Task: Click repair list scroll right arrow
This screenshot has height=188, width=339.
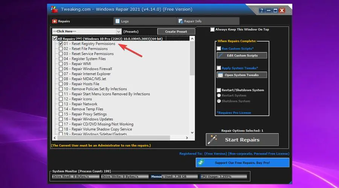Action: pyautogui.click(x=187, y=138)
